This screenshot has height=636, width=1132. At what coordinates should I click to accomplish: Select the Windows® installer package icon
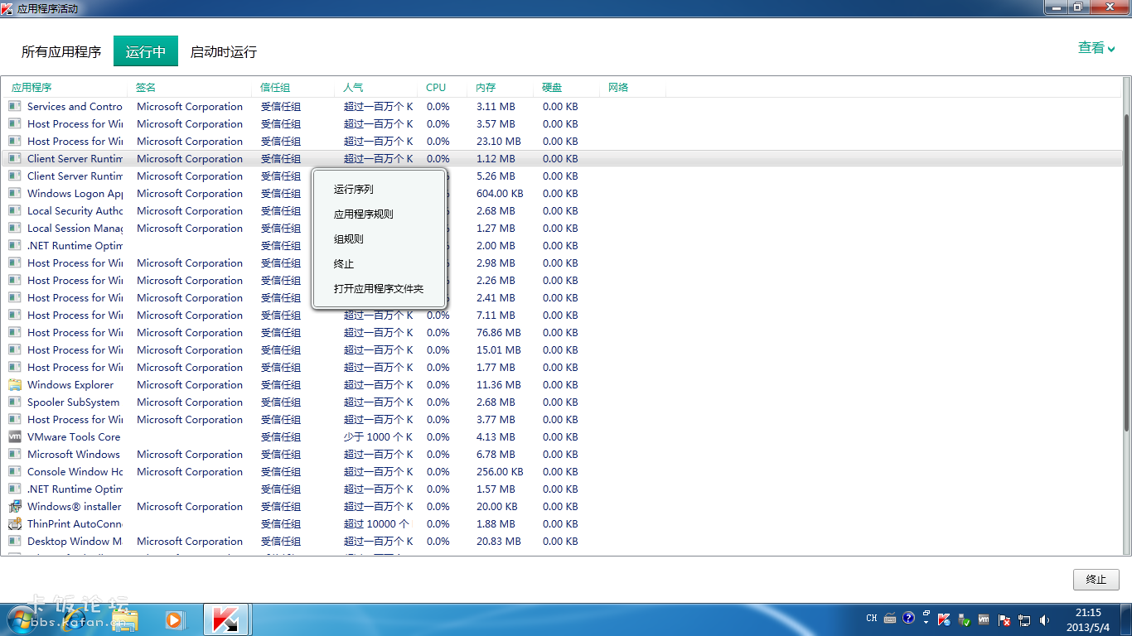pos(15,506)
